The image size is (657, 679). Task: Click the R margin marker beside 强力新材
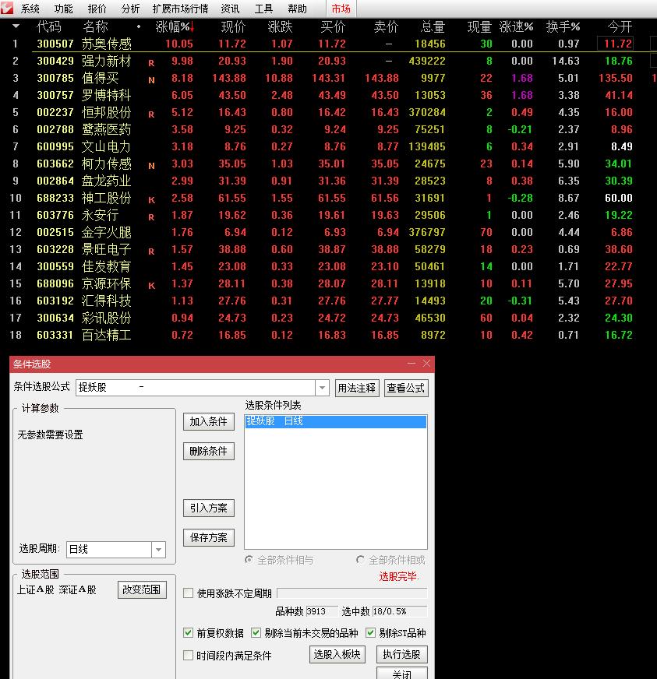pyautogui.click(x=150, y=62)
